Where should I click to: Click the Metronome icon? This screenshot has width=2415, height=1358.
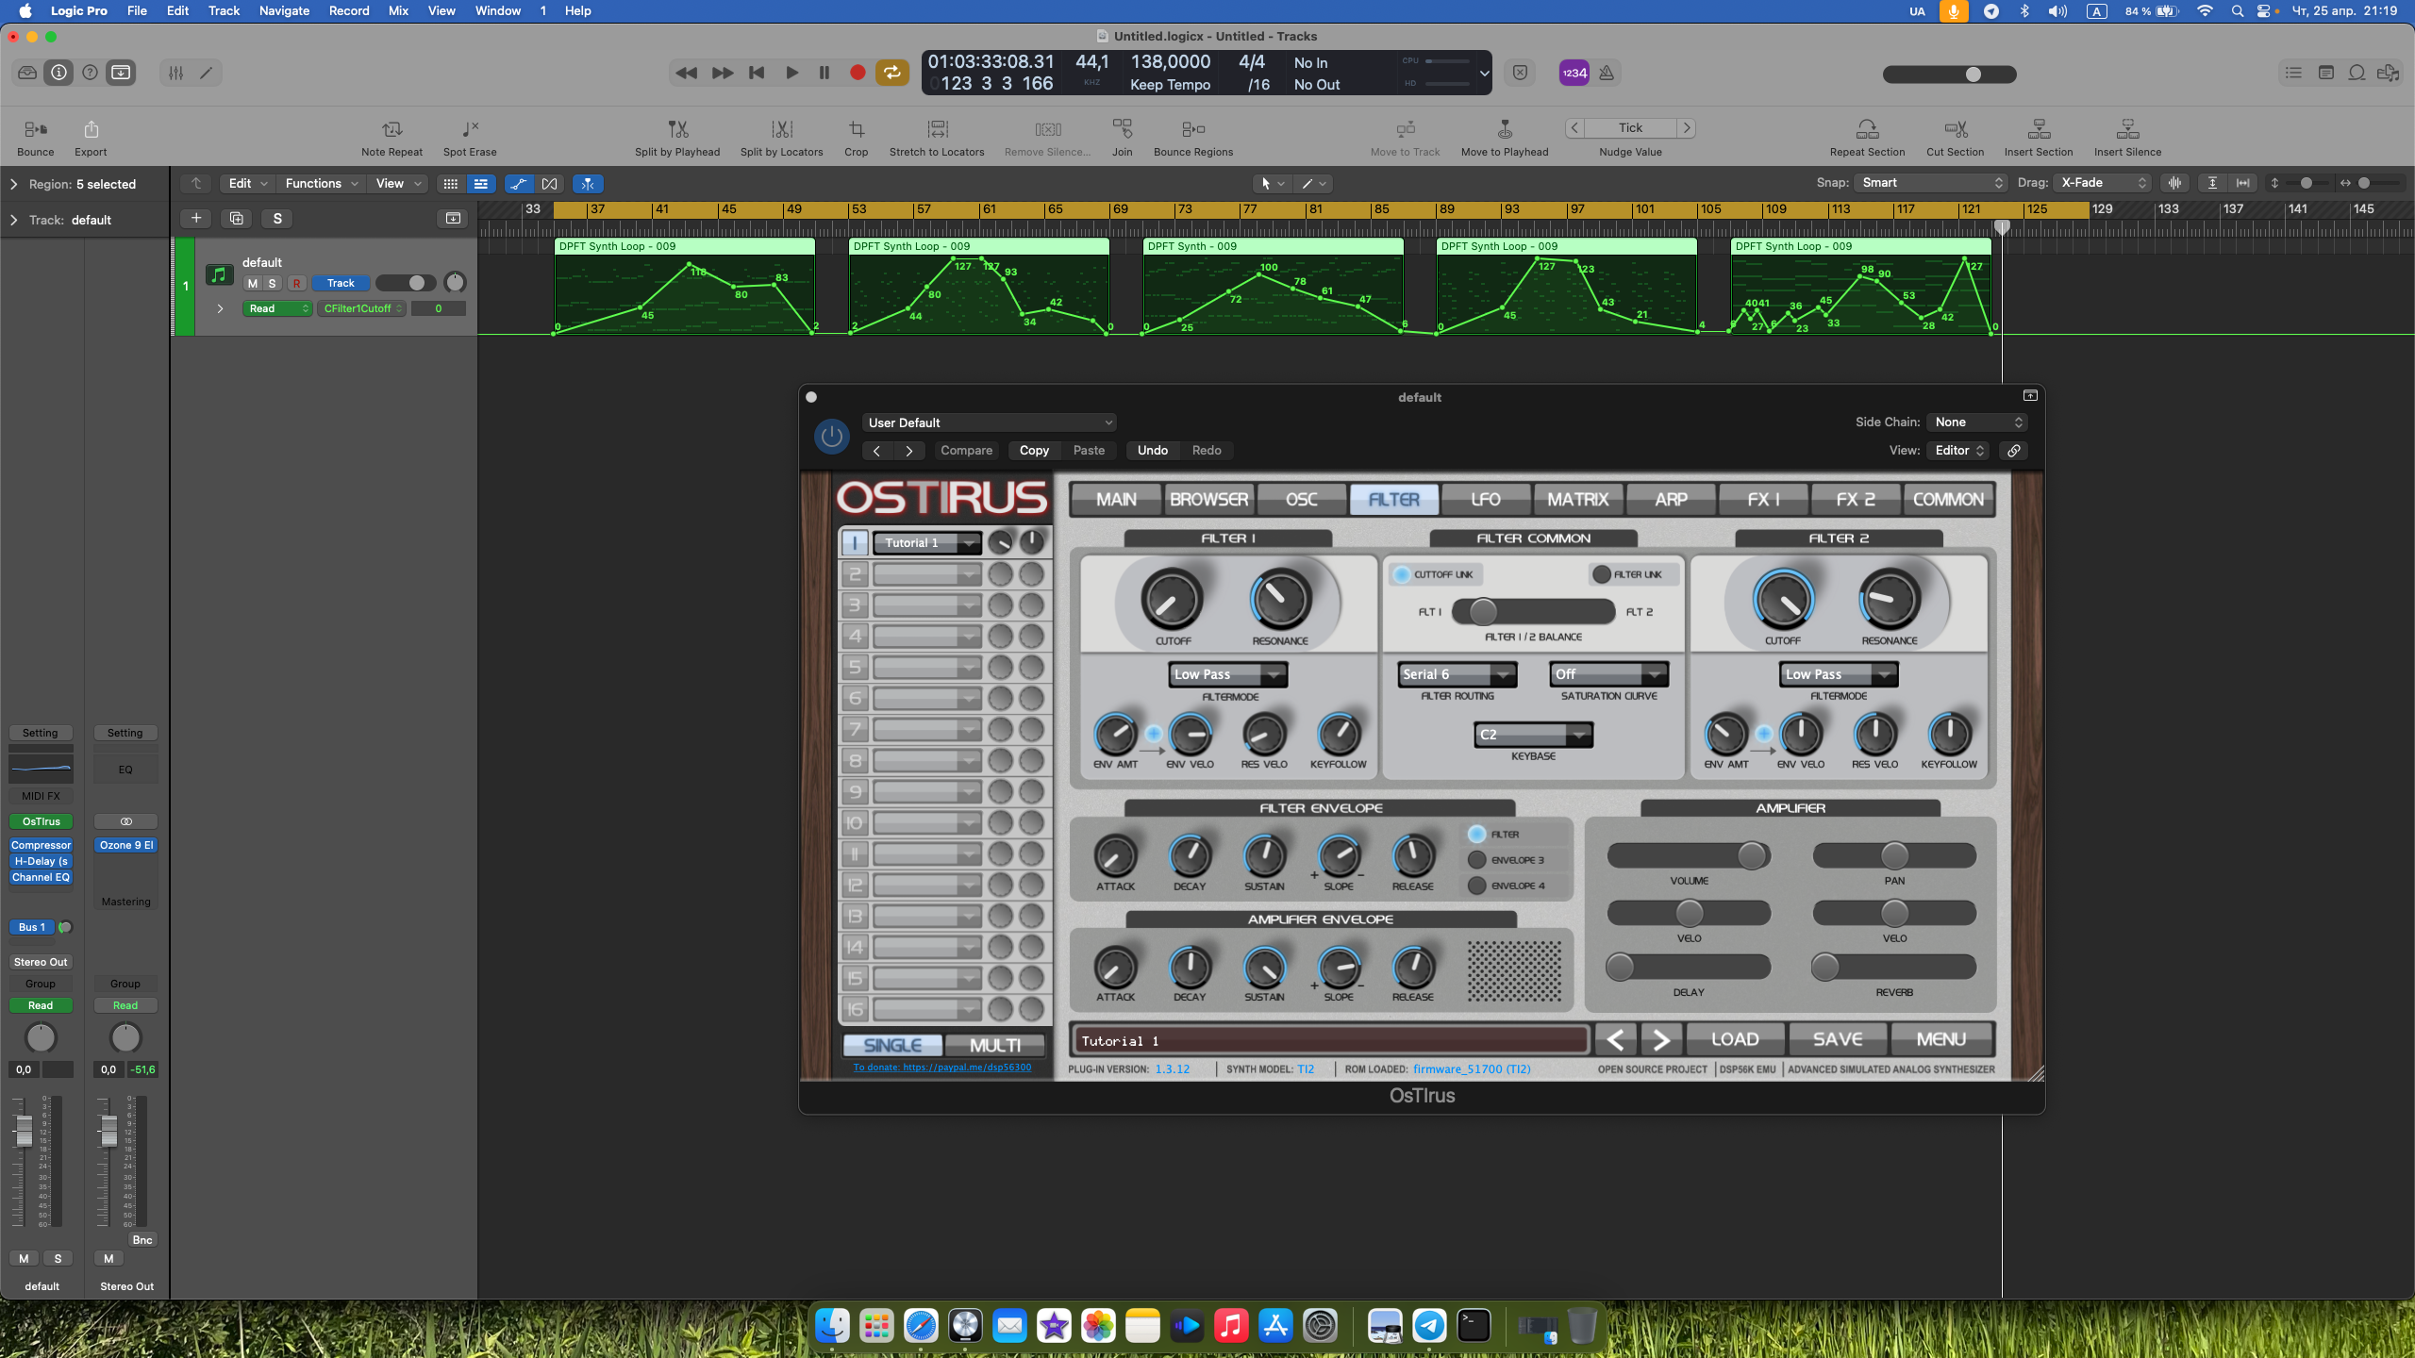click(1607, 73)
